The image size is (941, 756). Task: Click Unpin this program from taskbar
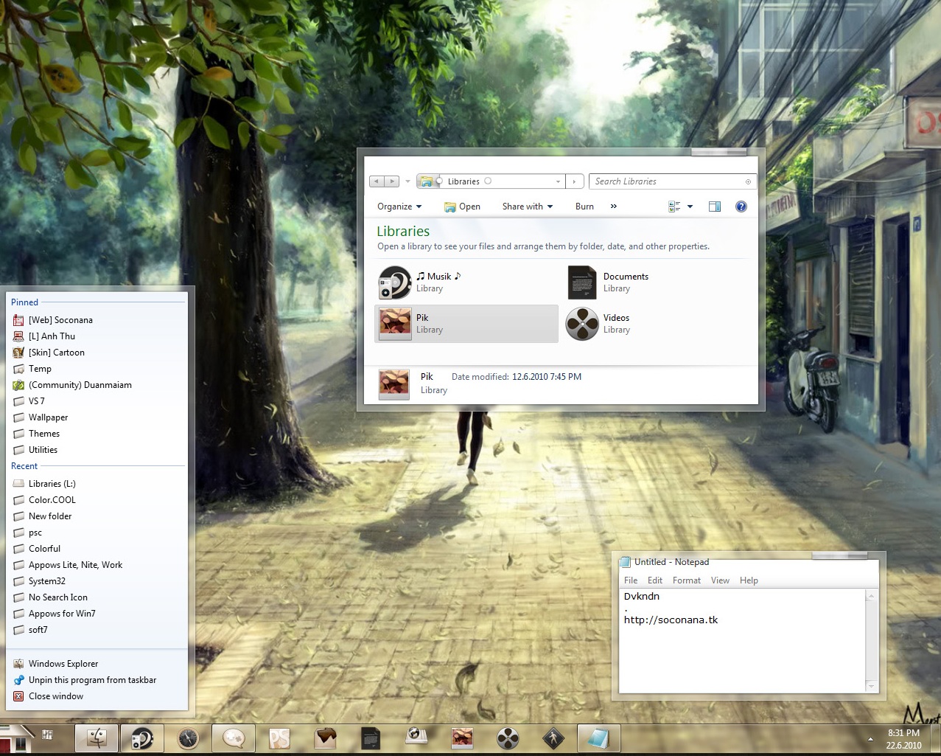click(91, 680)
